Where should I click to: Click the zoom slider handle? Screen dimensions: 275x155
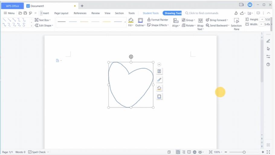click(244, 152)
